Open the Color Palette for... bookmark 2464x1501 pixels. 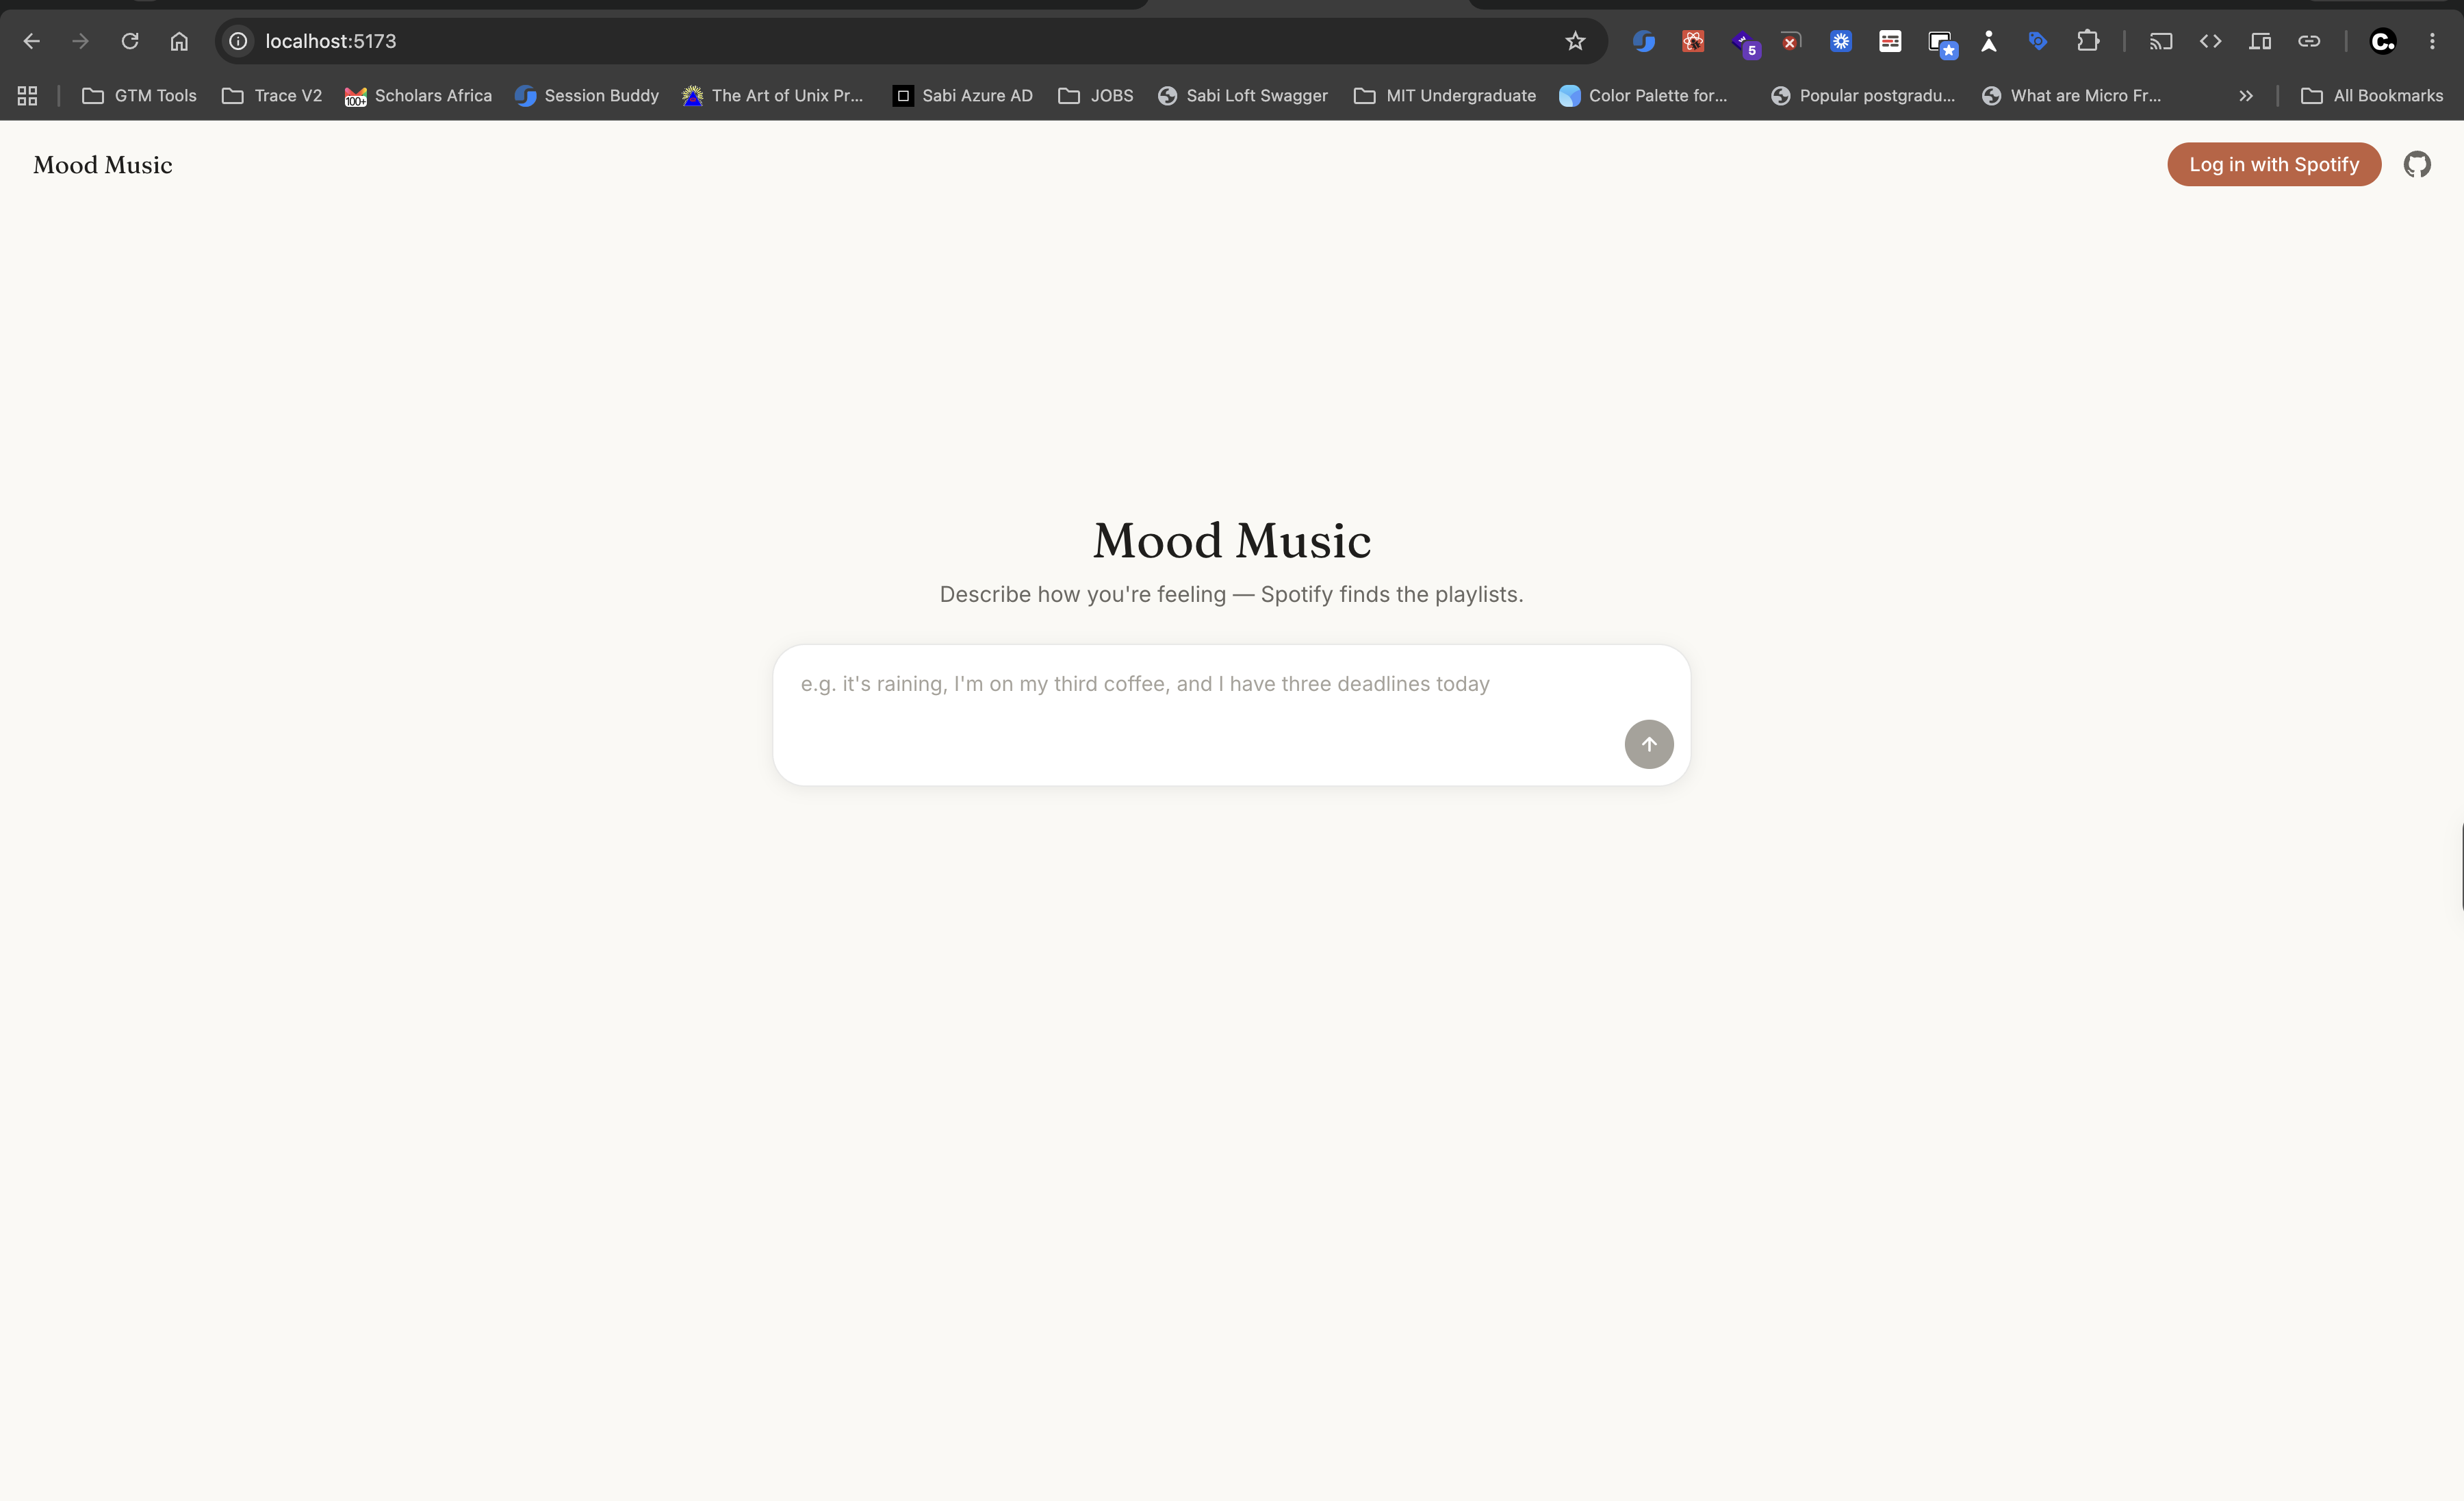click(1643, 95)
